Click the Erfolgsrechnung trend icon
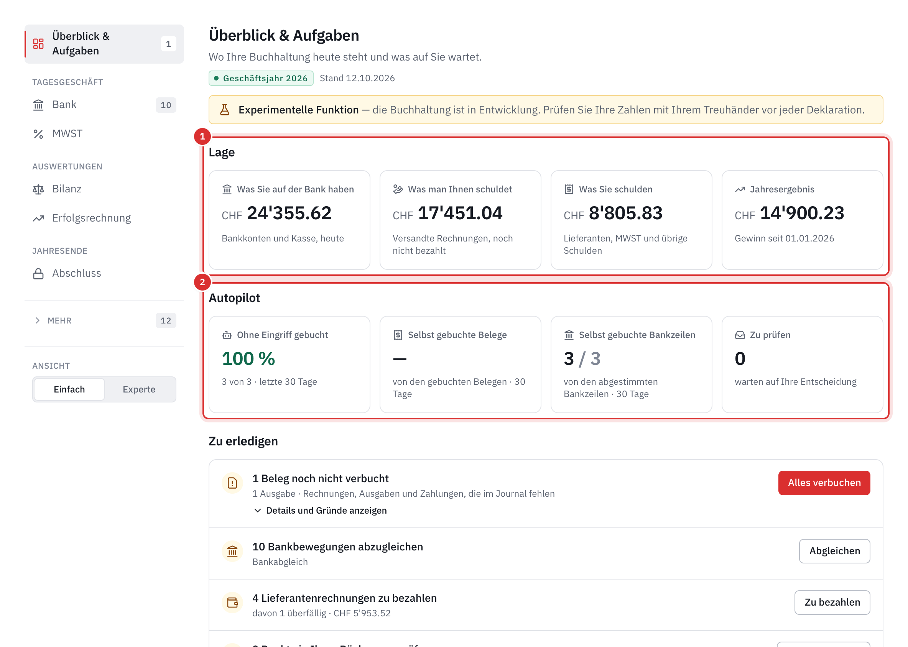Screen dimensions: 908x647 (x=38, y=218)
